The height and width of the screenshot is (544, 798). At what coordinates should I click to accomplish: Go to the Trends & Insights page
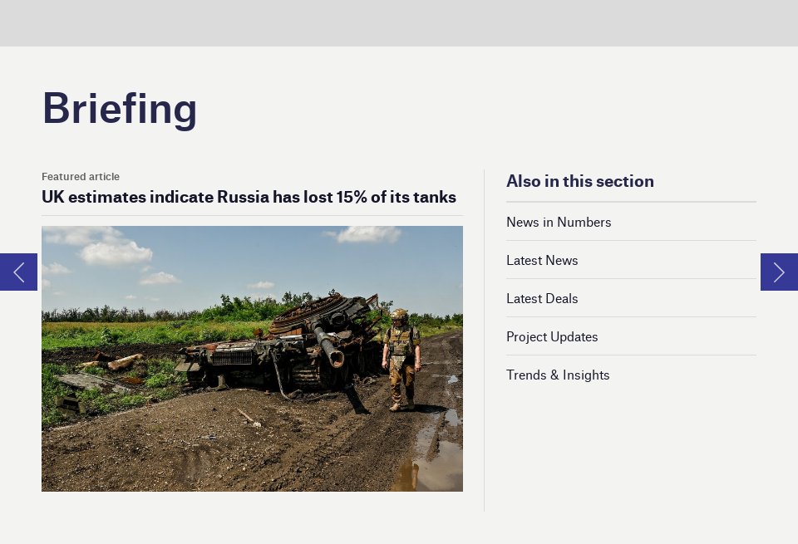pyautogui.click(x=558, y=375)
